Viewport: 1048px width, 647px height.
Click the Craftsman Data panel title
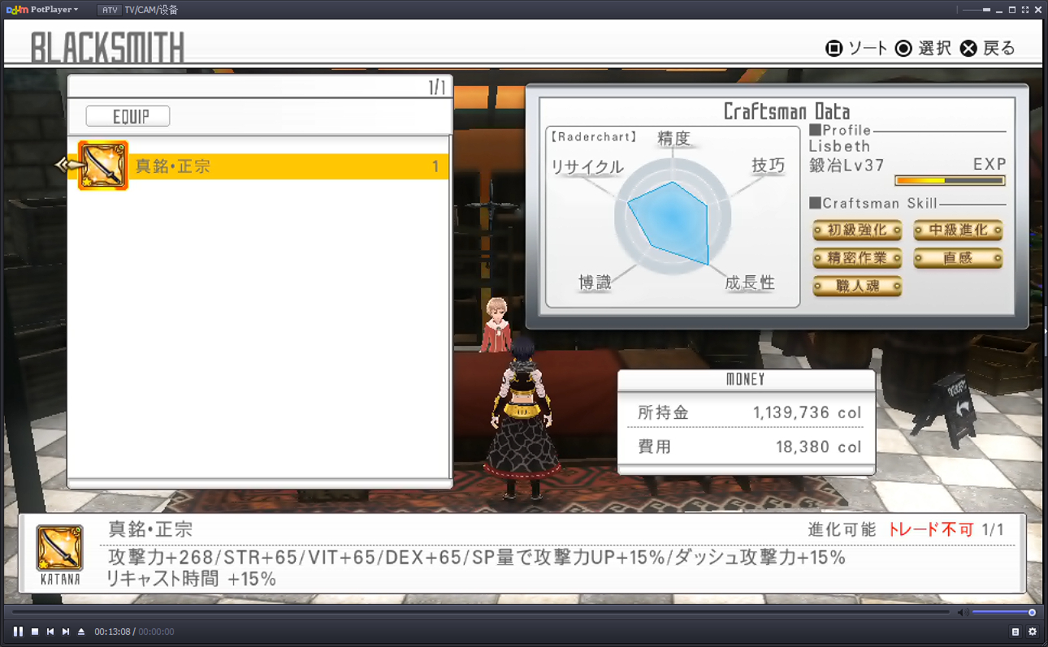pos(786,111)
